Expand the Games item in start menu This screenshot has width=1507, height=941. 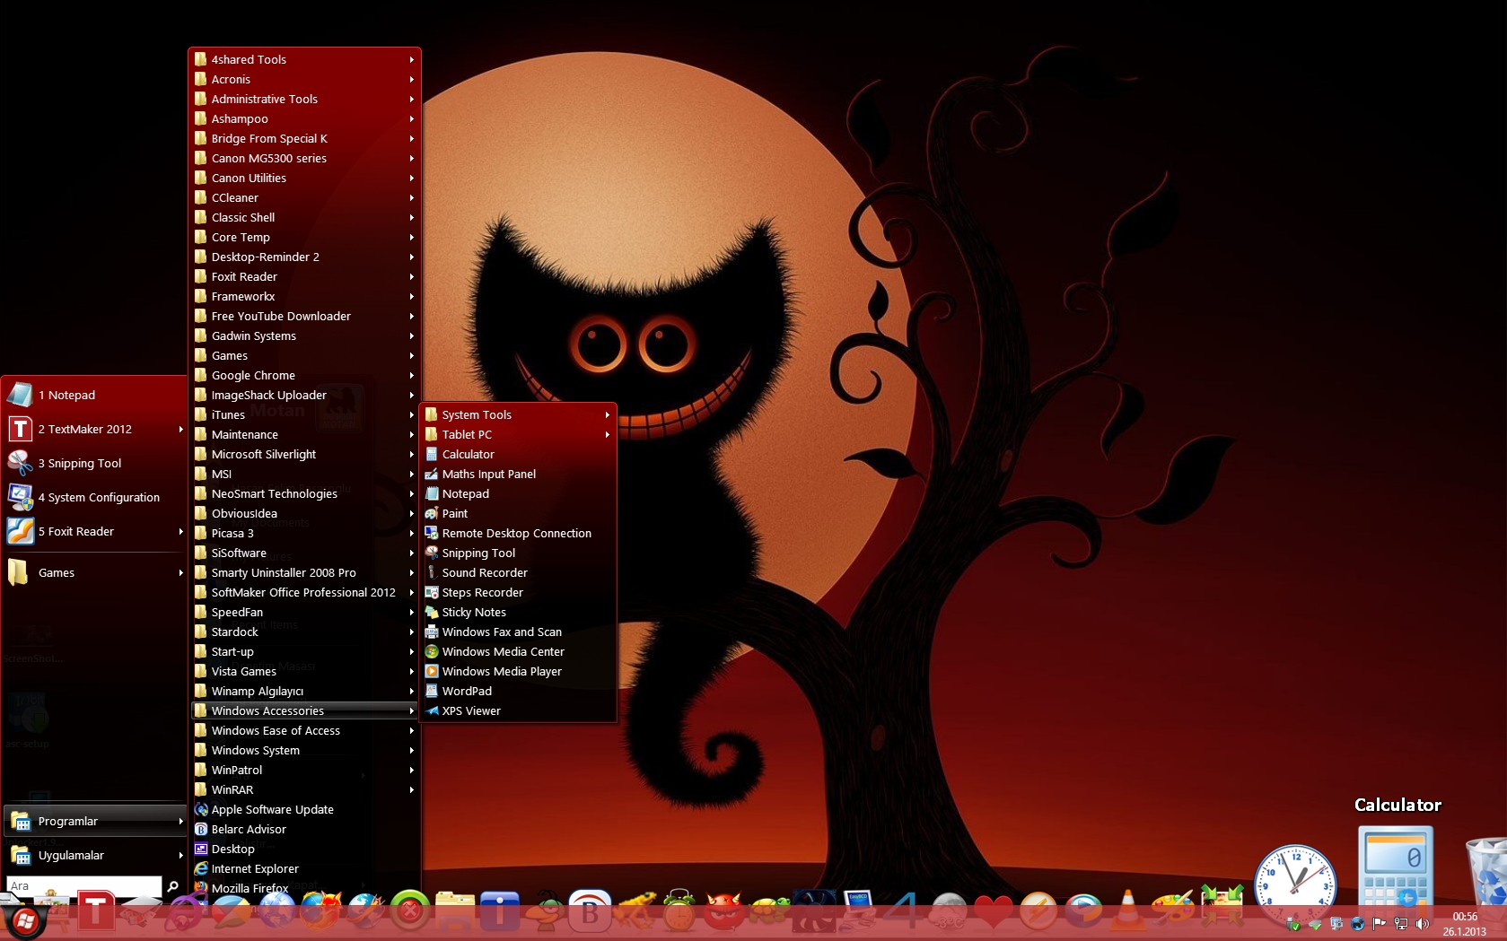point(94,572)
